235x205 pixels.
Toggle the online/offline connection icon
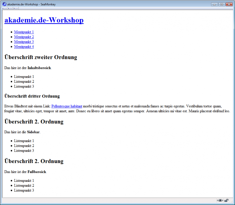[x=220, y=200]
